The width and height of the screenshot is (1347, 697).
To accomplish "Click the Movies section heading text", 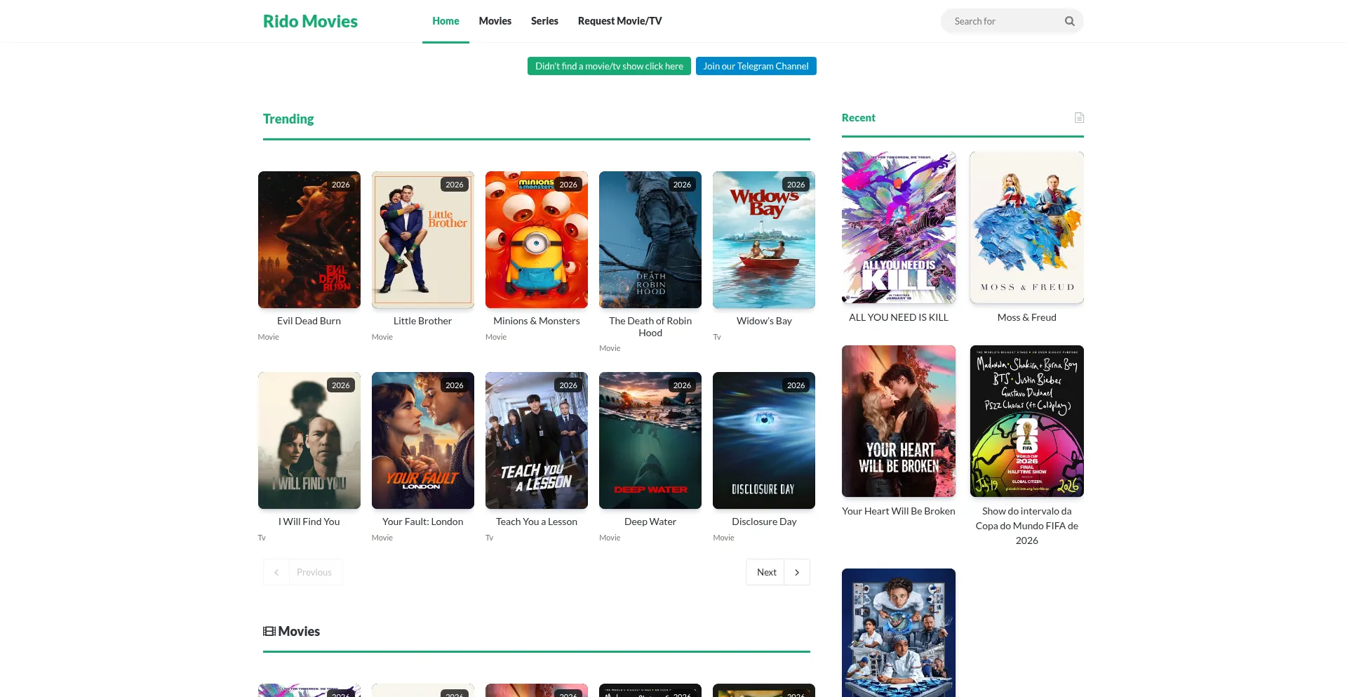I will pyautogui.click(x=299, y=631).
